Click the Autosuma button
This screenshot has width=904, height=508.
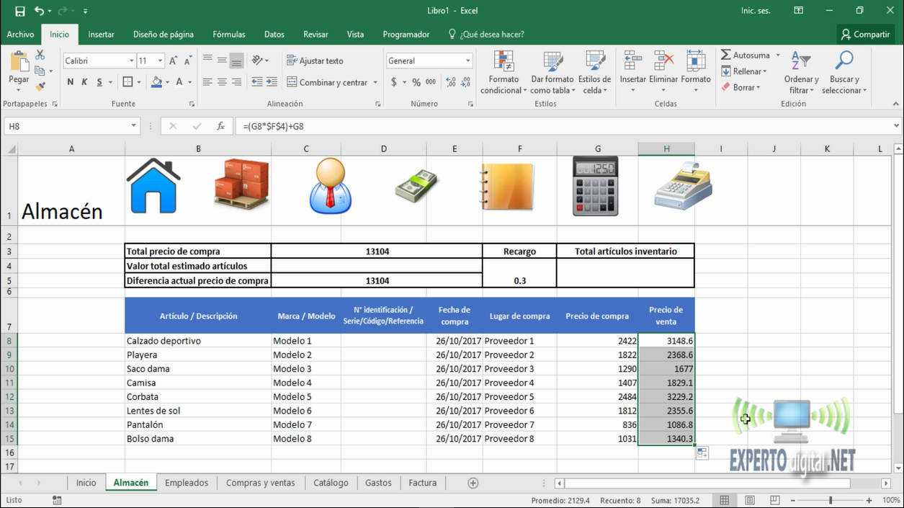[x=745, y=55]
